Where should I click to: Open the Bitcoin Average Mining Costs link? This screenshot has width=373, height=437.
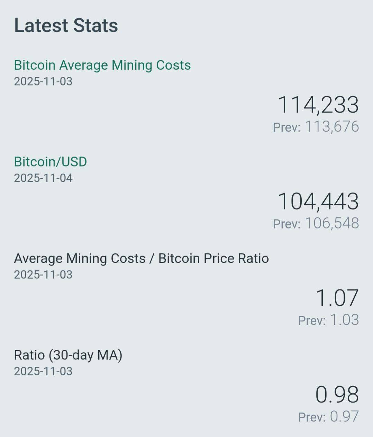point(102,65)
